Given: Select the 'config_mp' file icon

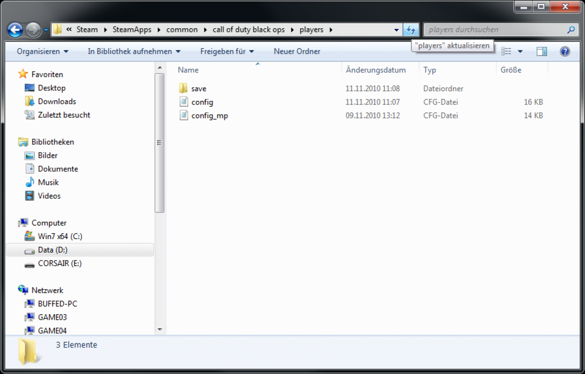Looking at the screenshot, I should pos(184,115).
